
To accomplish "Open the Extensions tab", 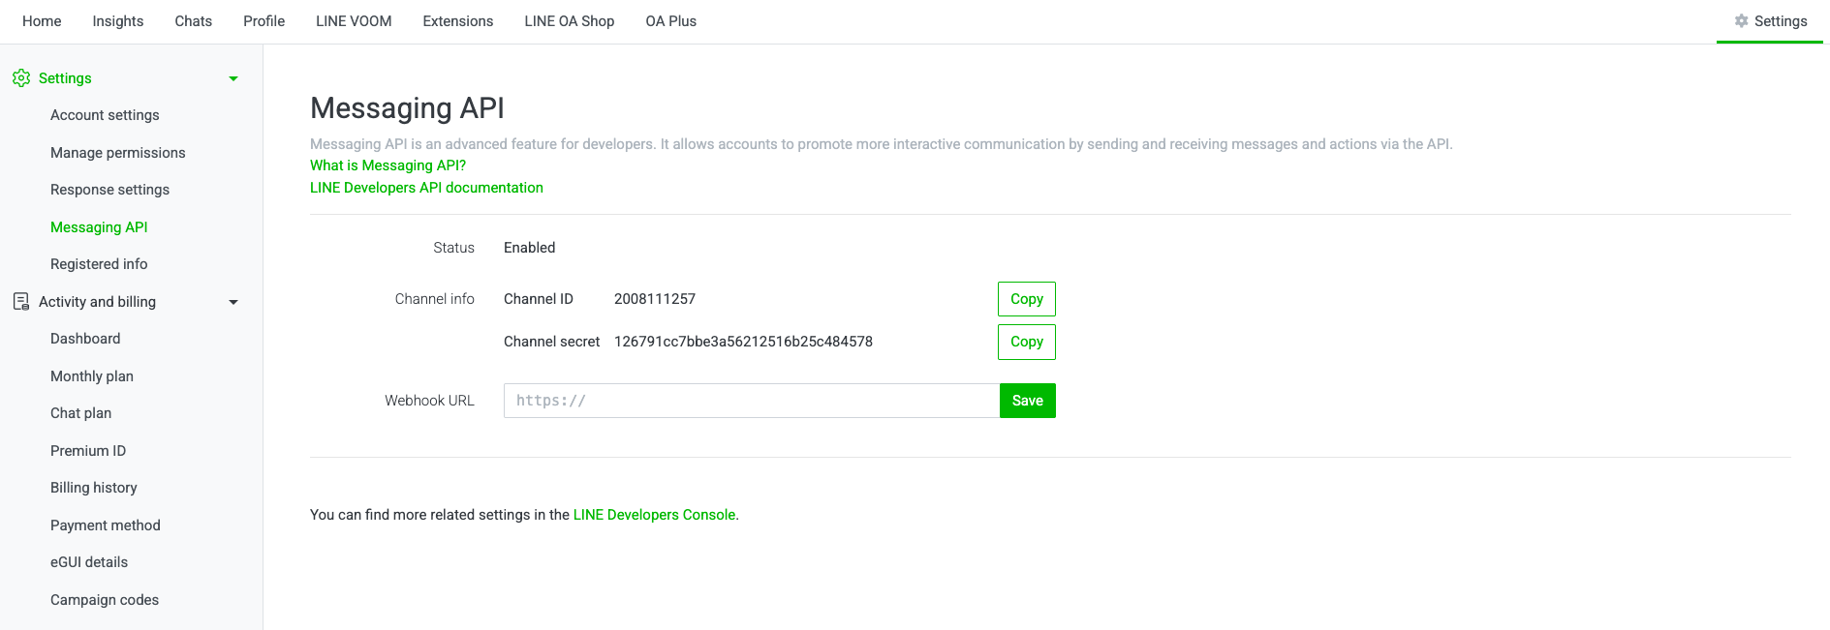I will 458,21.
